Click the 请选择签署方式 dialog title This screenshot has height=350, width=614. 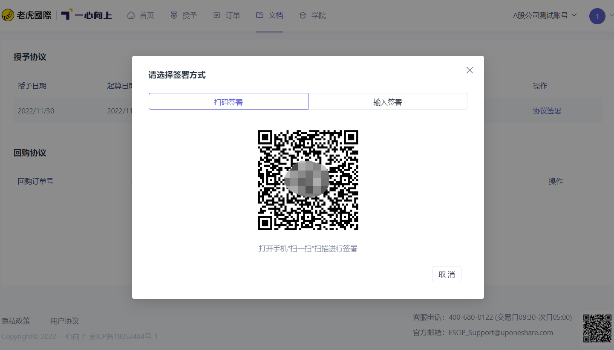(x=177, y=75)
